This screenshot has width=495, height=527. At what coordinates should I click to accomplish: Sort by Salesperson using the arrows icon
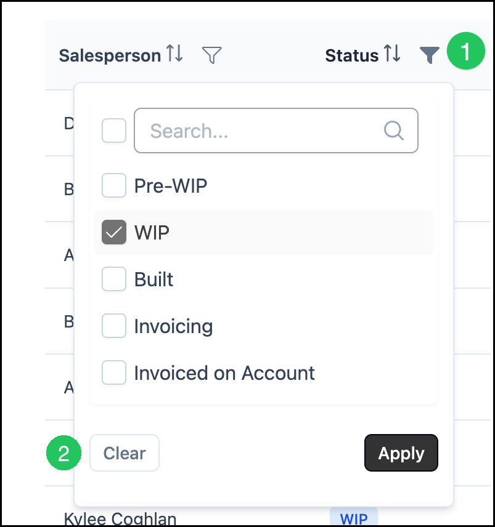pyautogui.click(x=174, y=54)
